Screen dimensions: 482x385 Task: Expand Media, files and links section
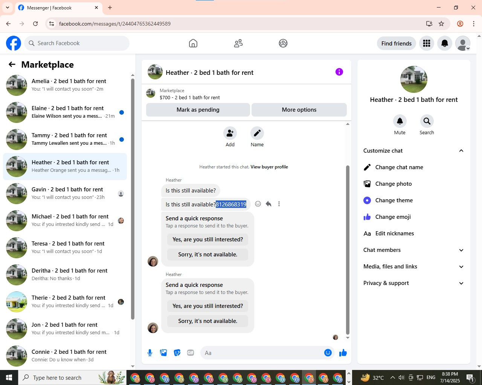pyautogui.click(x=414, y=267)
